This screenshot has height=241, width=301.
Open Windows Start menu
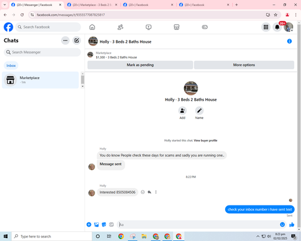(5, 236)
